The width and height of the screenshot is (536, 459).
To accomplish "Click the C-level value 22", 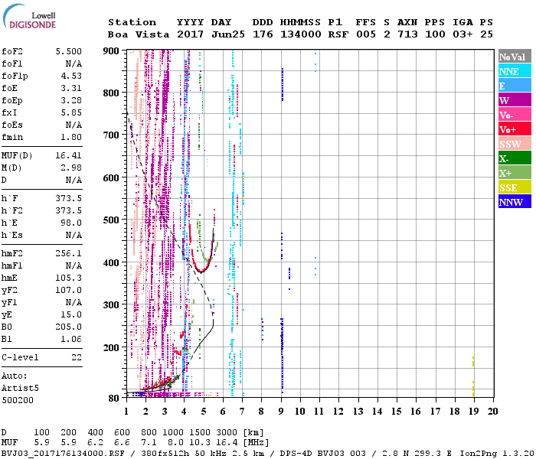I will (x=77, y=357).
